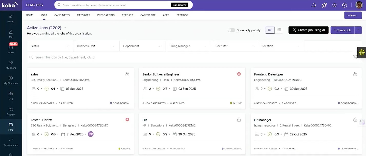The image size is (366, 156).
Task: Click the + New button
Action: (353, 15)
